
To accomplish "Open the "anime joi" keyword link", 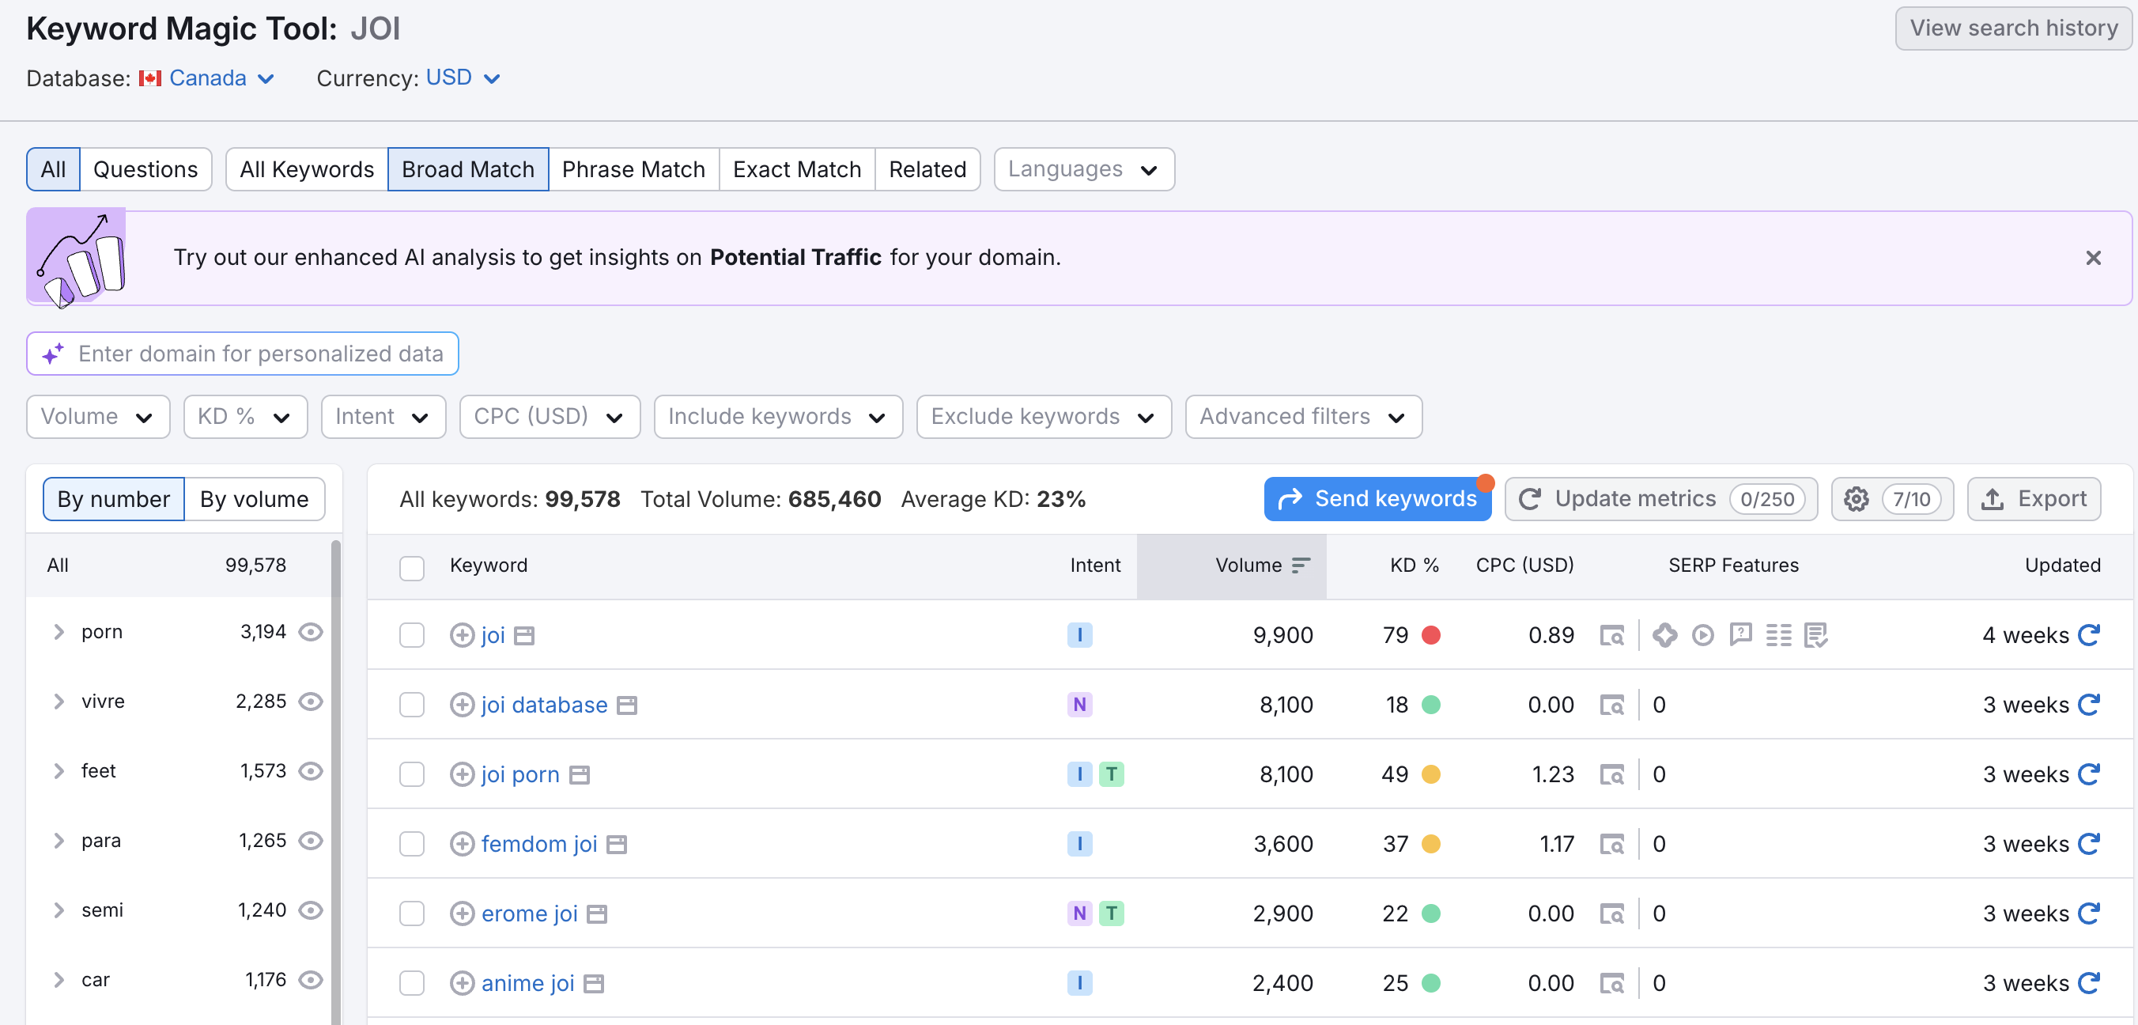I will click(527, 982).
